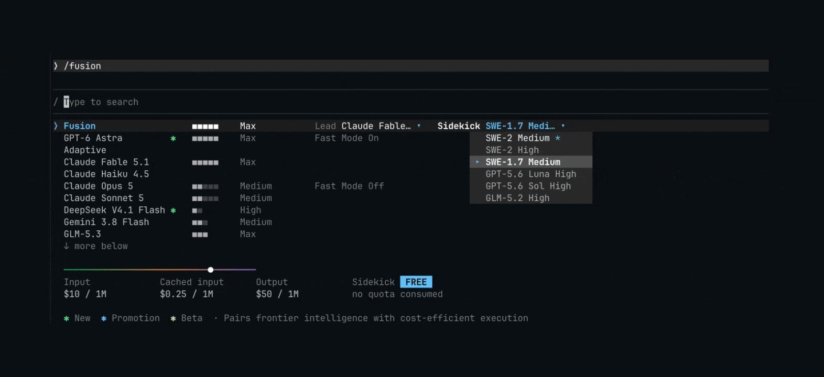Click the slash icon before the search field
The height and width of the screenshot is (377, 824).
[56, 102]
